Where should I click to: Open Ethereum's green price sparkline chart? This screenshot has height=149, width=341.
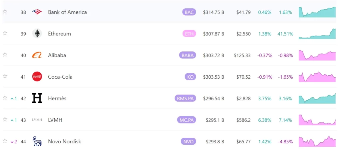click(x=317, y=34)
